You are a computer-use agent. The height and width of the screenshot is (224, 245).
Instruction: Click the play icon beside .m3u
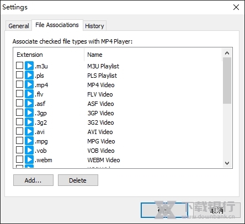tap(29, 66)
